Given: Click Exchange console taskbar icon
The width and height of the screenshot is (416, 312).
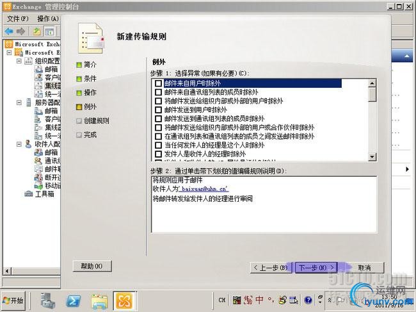Looking at the screenshot, I should (x=124, y=301).
